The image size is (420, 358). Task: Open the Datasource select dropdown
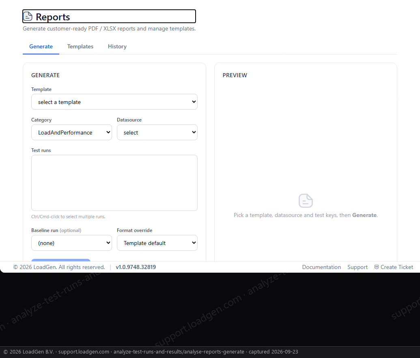[x=157, y=132]
